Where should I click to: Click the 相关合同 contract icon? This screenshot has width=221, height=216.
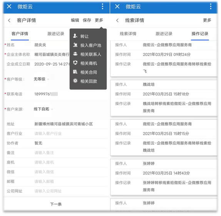pos(75,72)
